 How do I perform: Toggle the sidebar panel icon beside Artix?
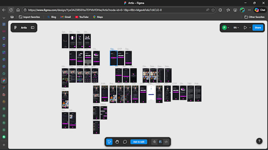coord(32,27)
